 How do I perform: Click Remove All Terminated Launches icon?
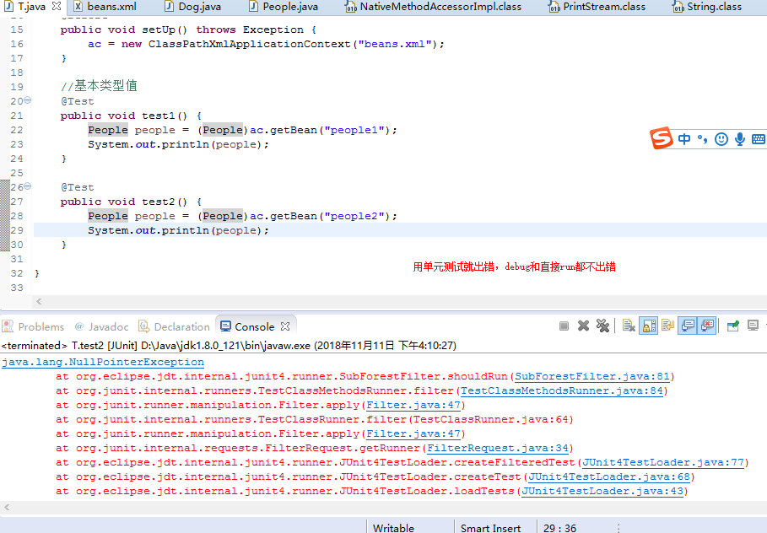tap(602, 326)
